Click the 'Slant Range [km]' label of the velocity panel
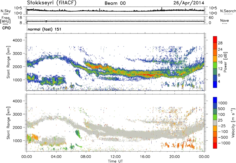 tap(8, 123)
